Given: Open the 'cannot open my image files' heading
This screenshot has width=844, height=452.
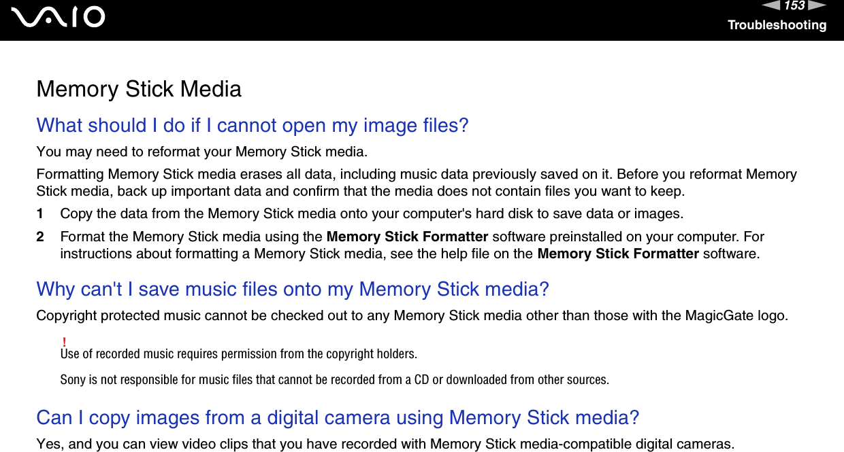Looking at the screenshot, I should click(x=253, y=125).
